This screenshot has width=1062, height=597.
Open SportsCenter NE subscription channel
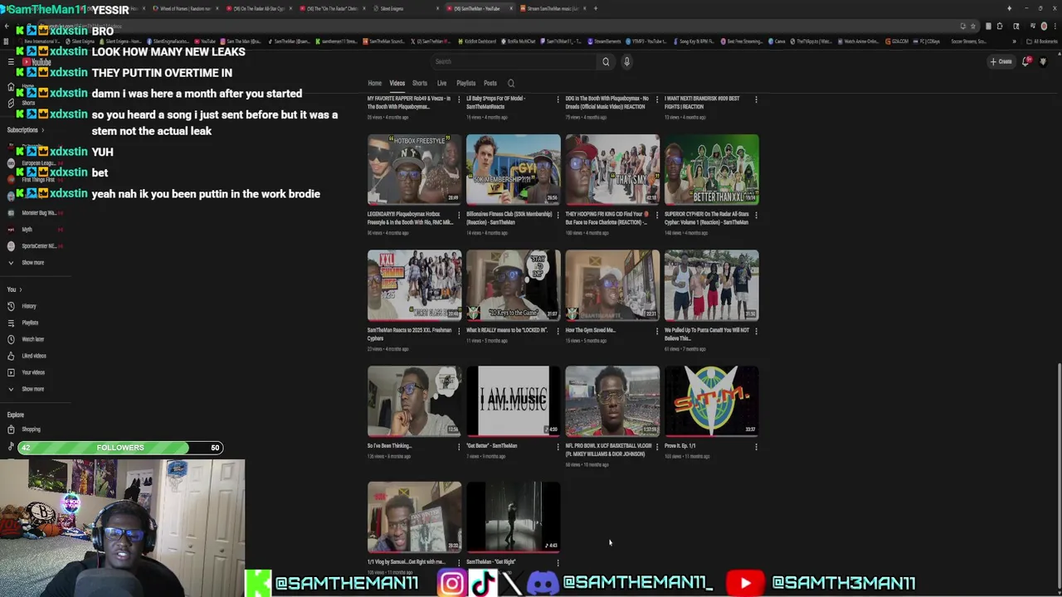coord(38,246)
